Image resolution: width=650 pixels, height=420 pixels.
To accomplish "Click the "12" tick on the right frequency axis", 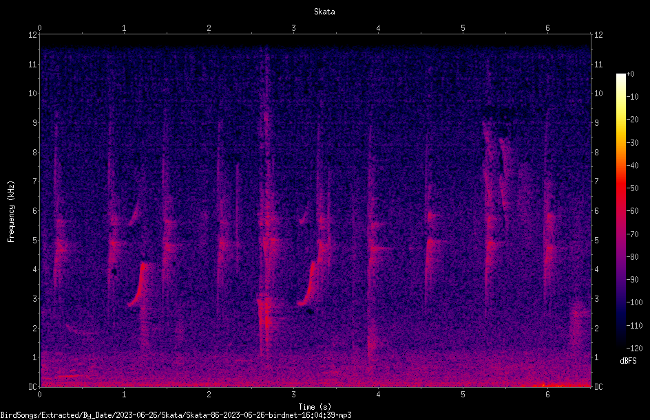I will point(598,35).
